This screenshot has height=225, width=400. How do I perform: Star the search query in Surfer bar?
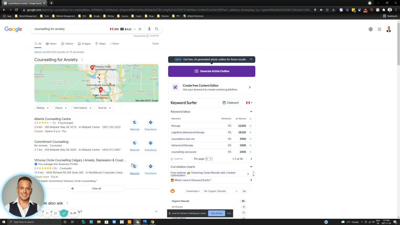tap(135, 29)
